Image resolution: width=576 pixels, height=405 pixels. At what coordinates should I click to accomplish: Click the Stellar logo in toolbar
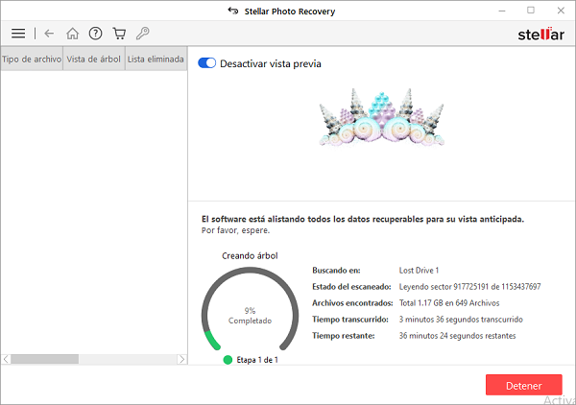[x=540, y=35]
